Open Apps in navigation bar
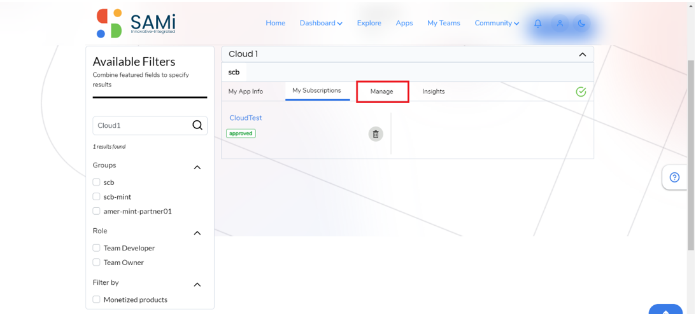This screenshot has width=696, height=316. (404, 23)
